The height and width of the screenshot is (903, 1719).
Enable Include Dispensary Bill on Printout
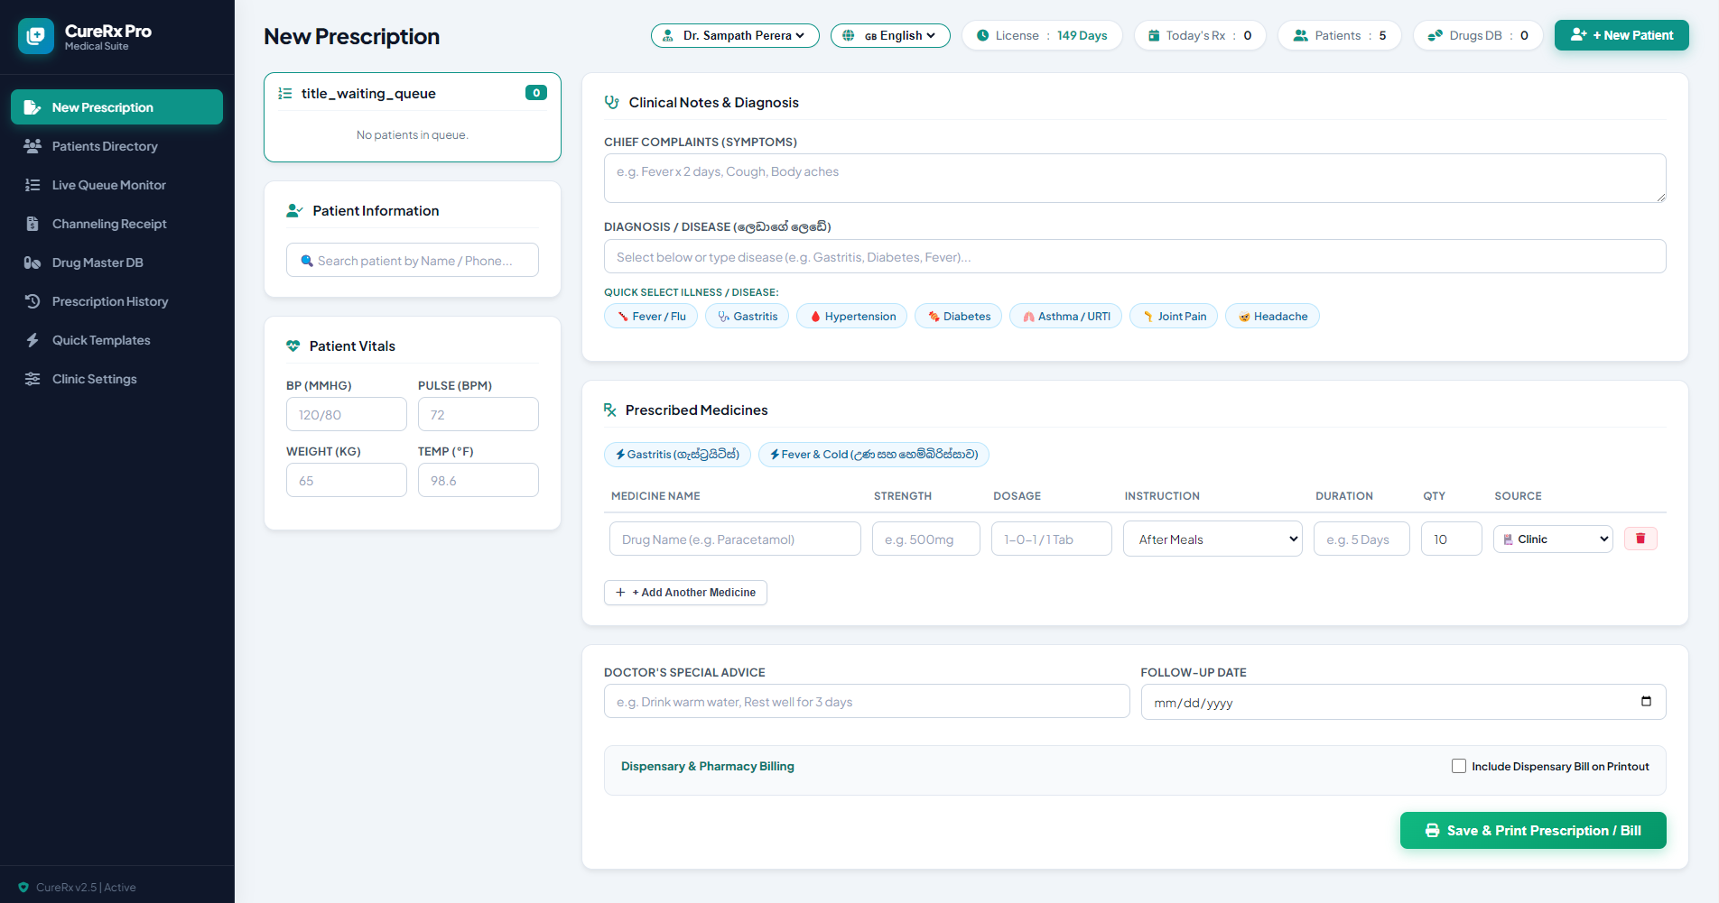point(1459,766)
